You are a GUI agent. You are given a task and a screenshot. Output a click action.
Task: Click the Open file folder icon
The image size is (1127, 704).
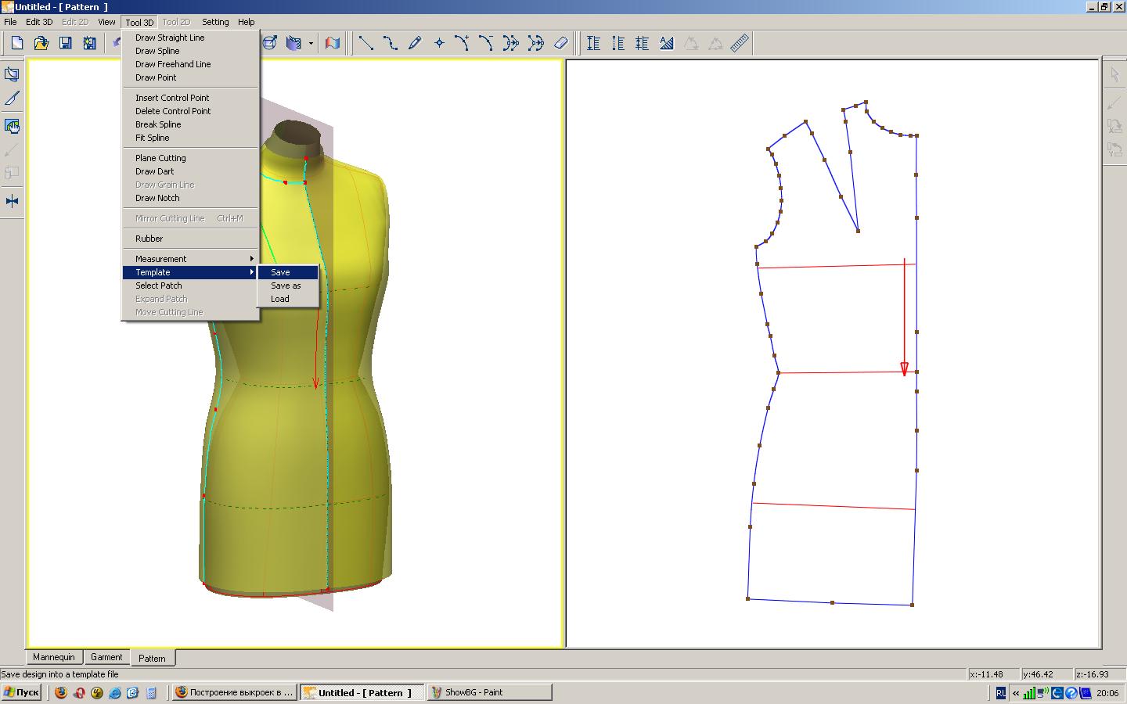[41, 43]
